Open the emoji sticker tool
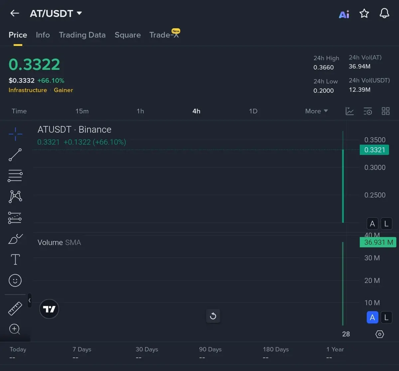 pyautogui.click(x=15, y=281)
